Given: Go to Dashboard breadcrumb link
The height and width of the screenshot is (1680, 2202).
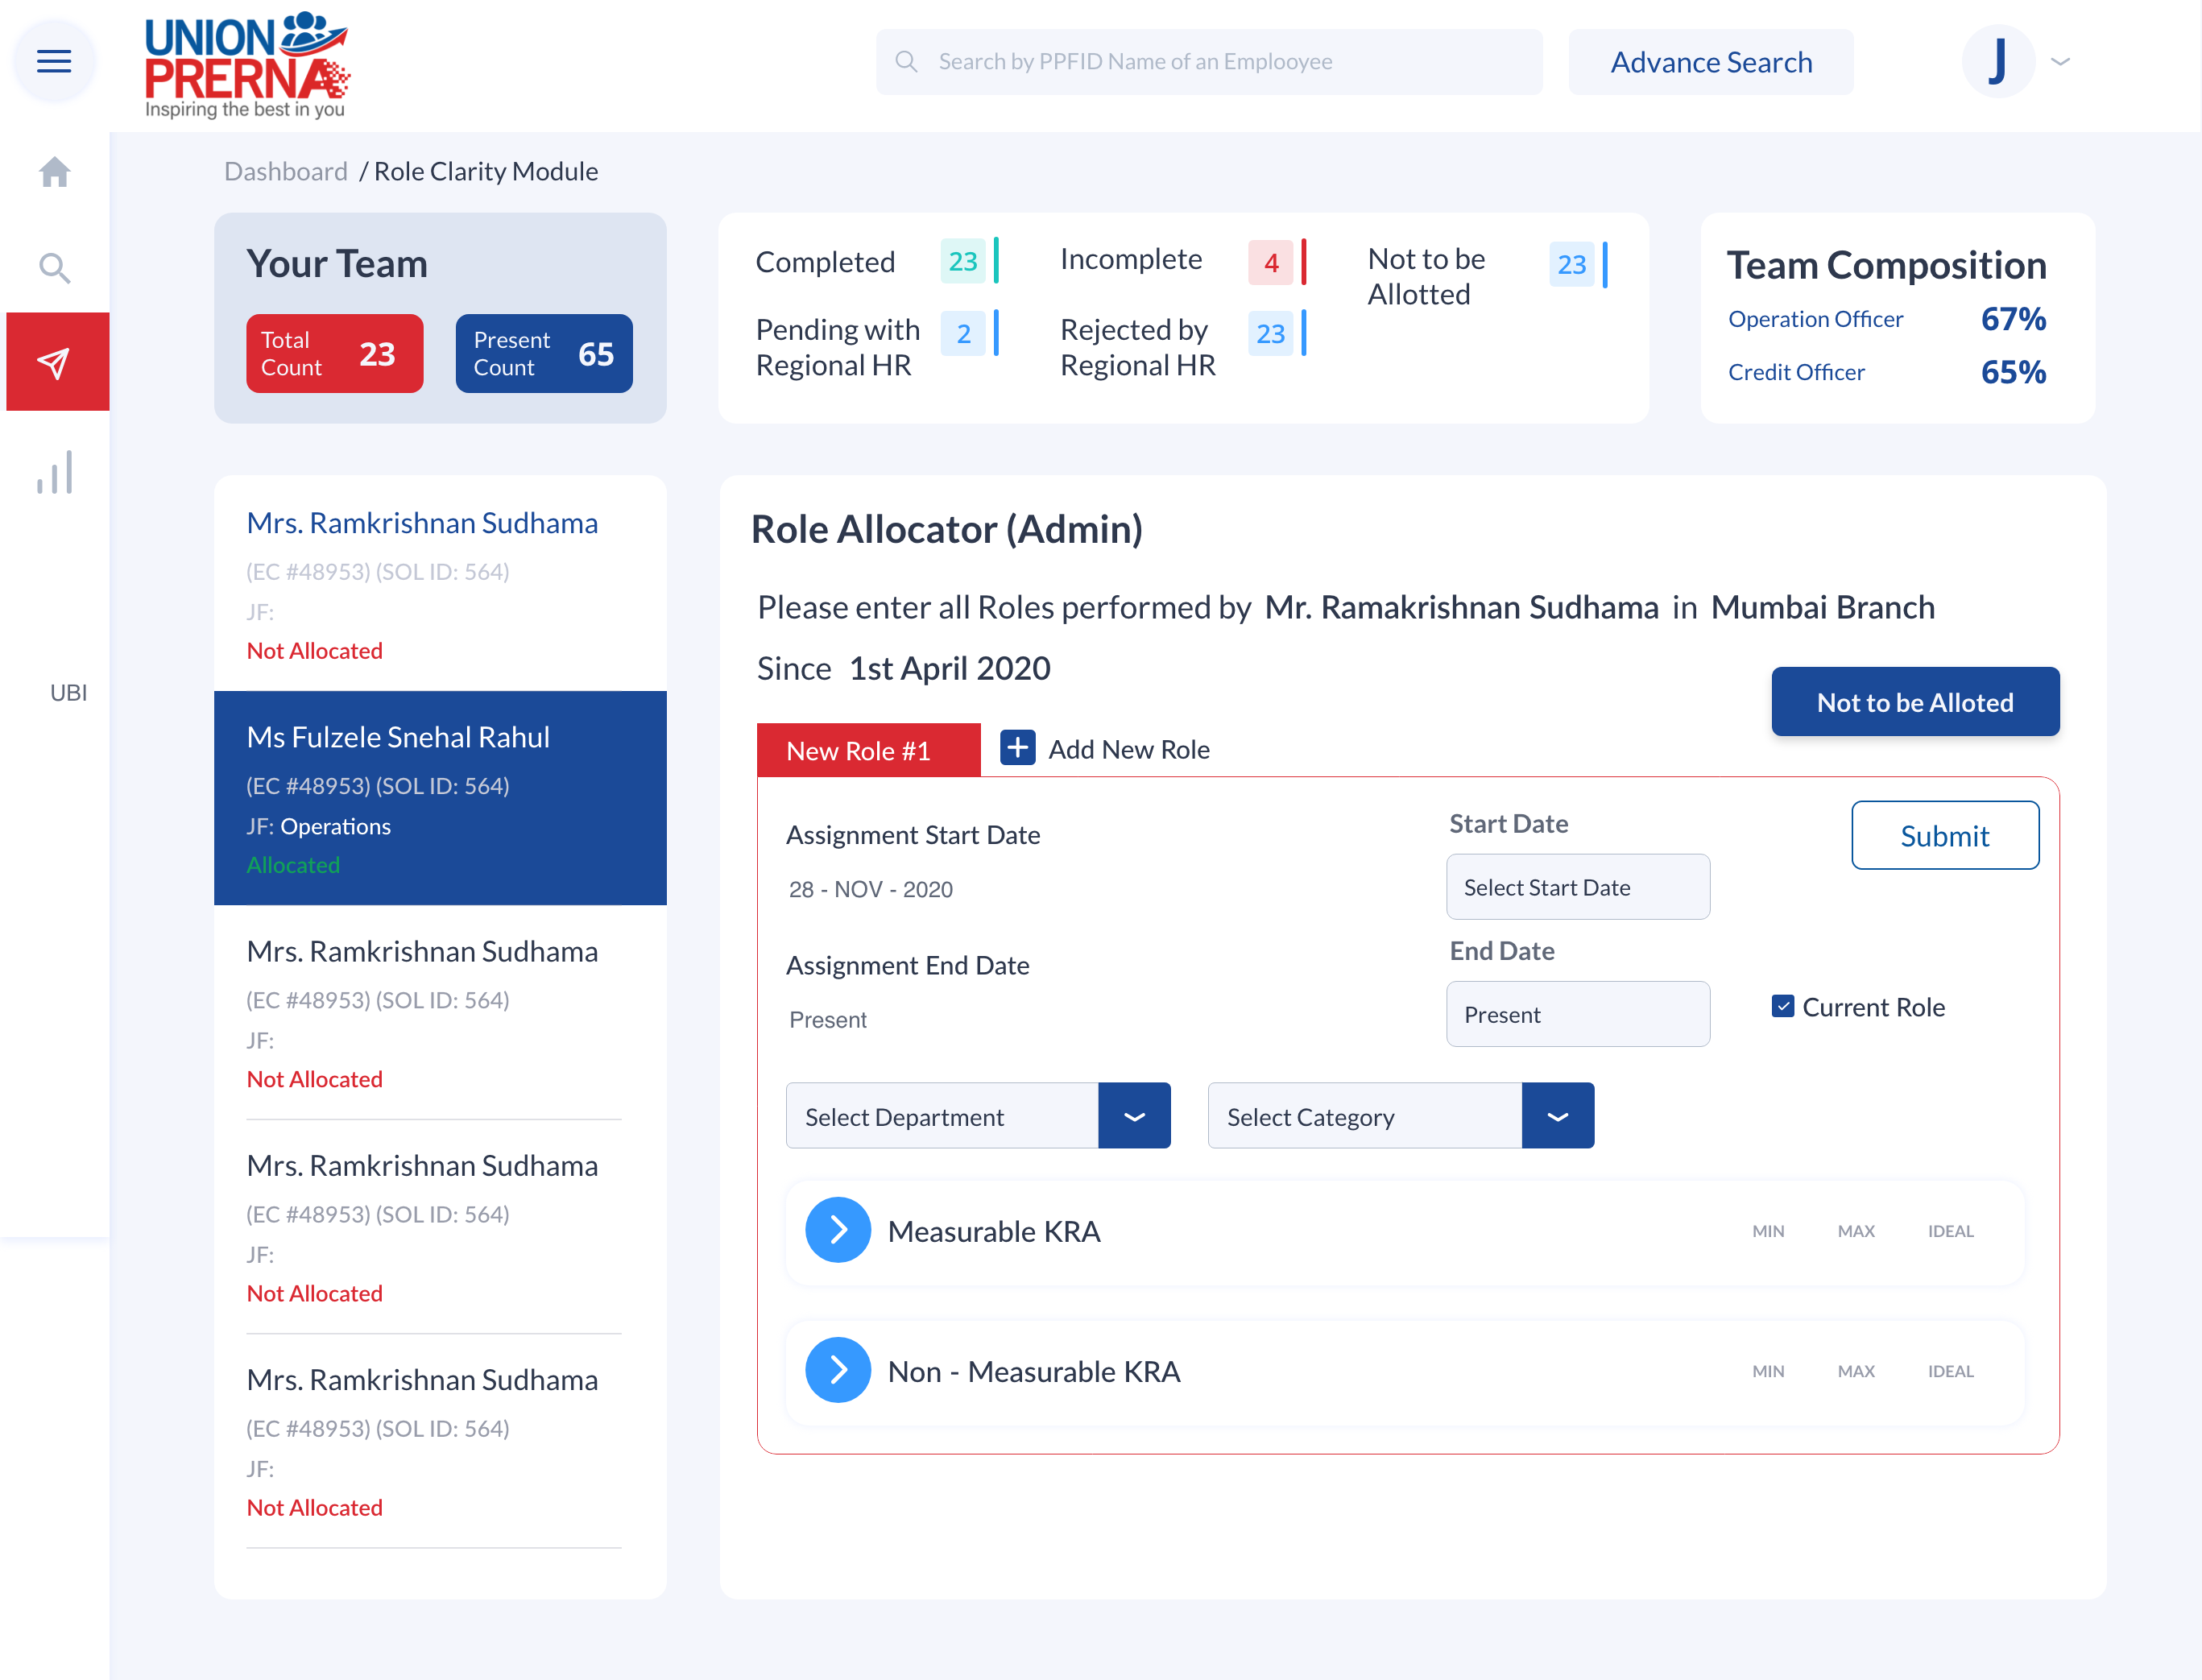Looking at the screenshot, I should [x=285, y=171].
